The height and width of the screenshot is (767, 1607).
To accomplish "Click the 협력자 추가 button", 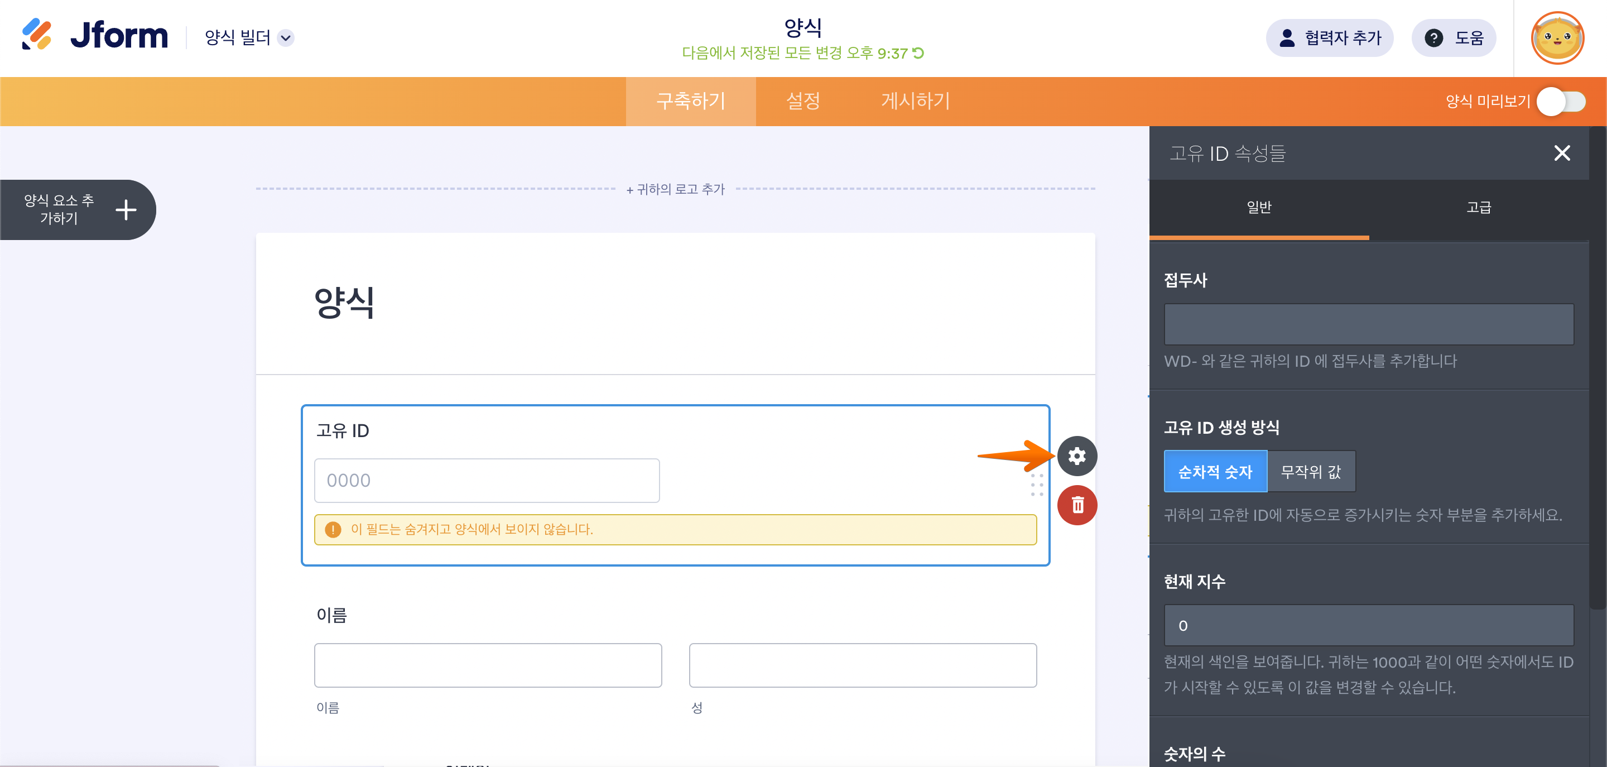I will click(1329, 38).
